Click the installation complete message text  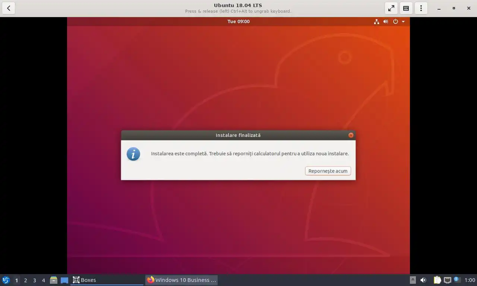click(x=250, y=153)
